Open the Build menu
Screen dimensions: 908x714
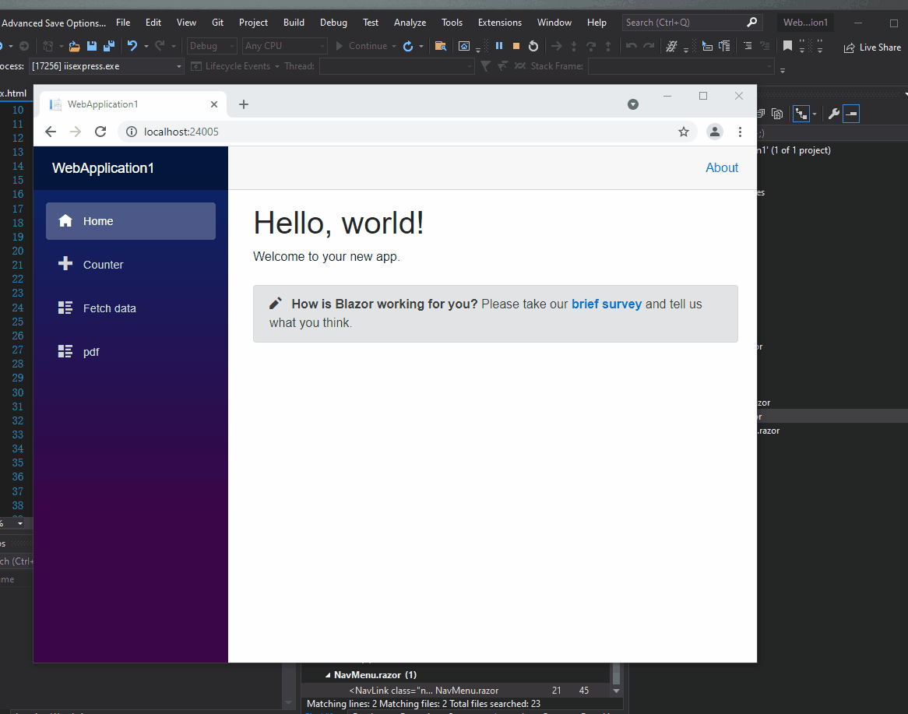(294, 23)
